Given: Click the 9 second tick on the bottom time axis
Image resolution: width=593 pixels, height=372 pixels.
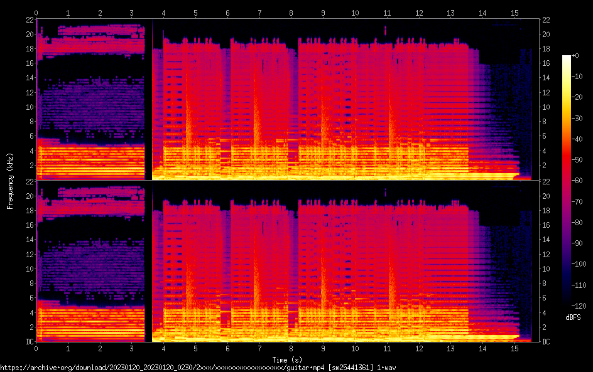Looking at the screenshot, I should click(324, 349).
